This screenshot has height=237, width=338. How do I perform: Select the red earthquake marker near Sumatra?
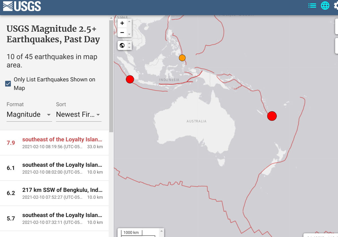(130, 79)
